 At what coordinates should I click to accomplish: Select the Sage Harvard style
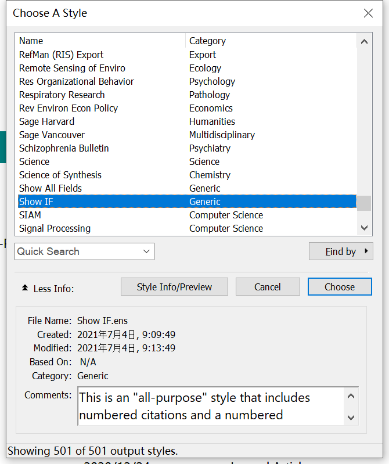click(x=46, y=121)
